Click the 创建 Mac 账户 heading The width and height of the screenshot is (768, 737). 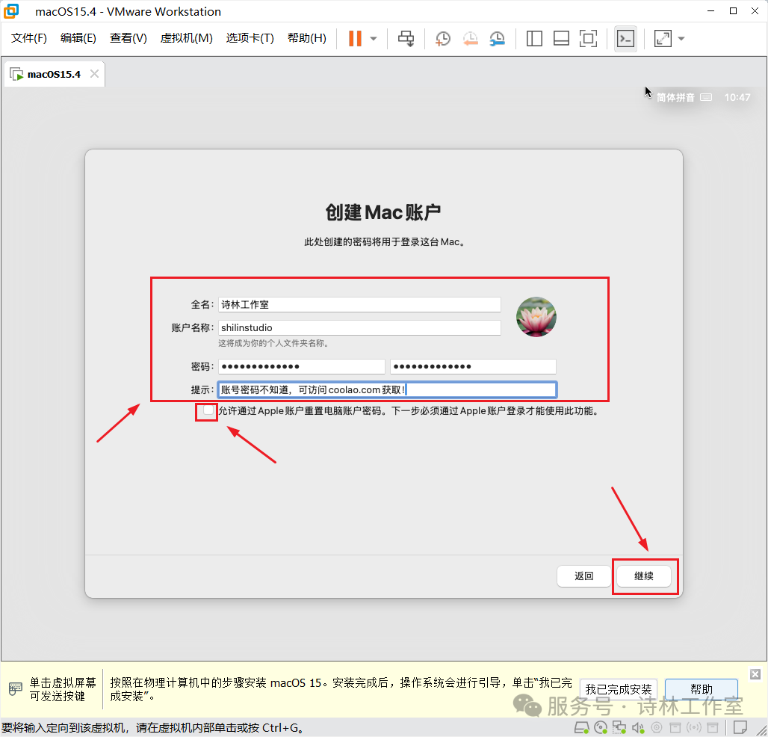[x=383, y=212]
